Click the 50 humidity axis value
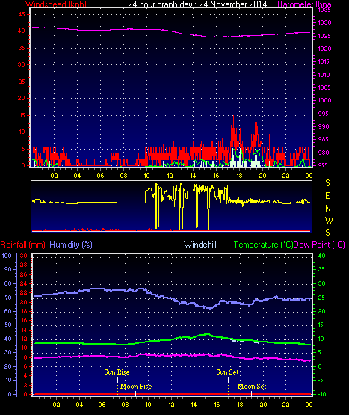The image size is (349, 415). click(x=8, y=325)
